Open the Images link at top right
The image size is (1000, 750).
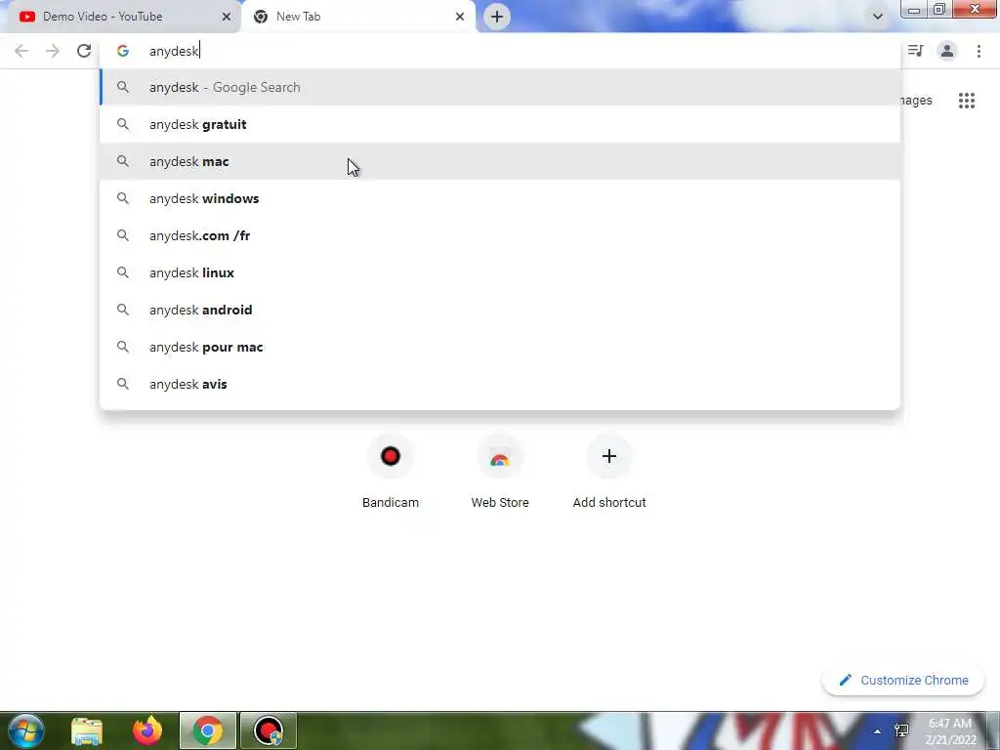916,101
